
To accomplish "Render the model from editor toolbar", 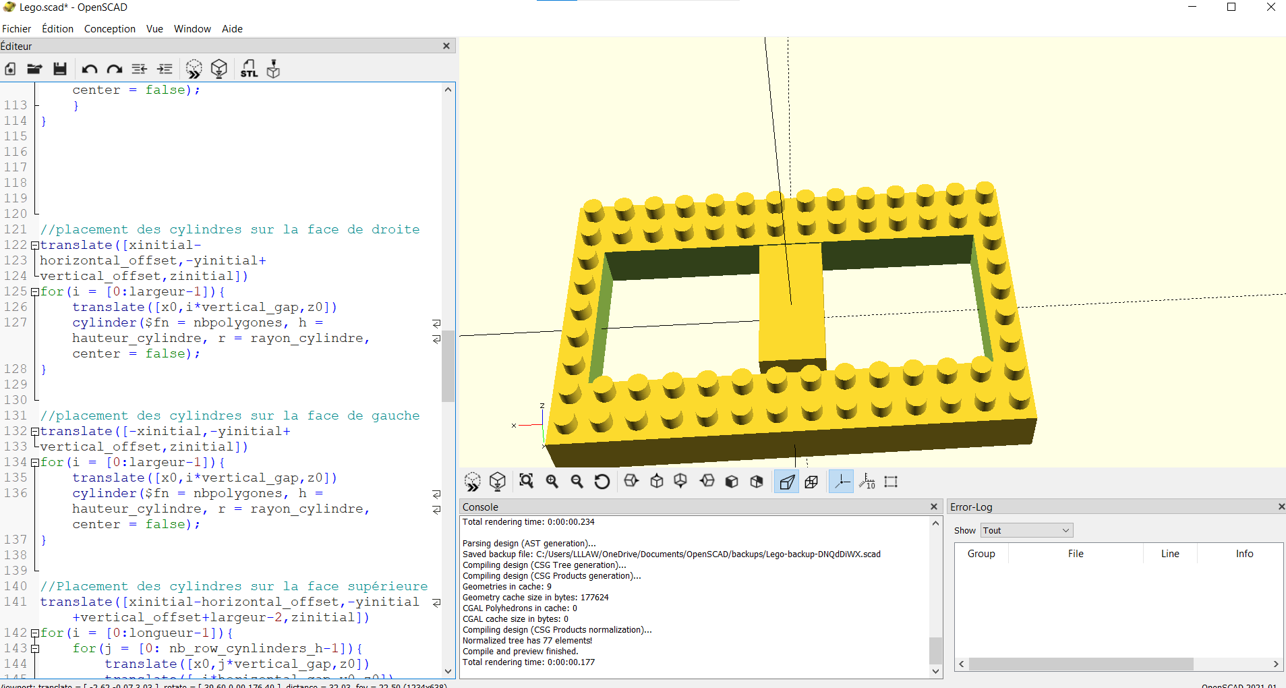I will click(x=219, y=69).
